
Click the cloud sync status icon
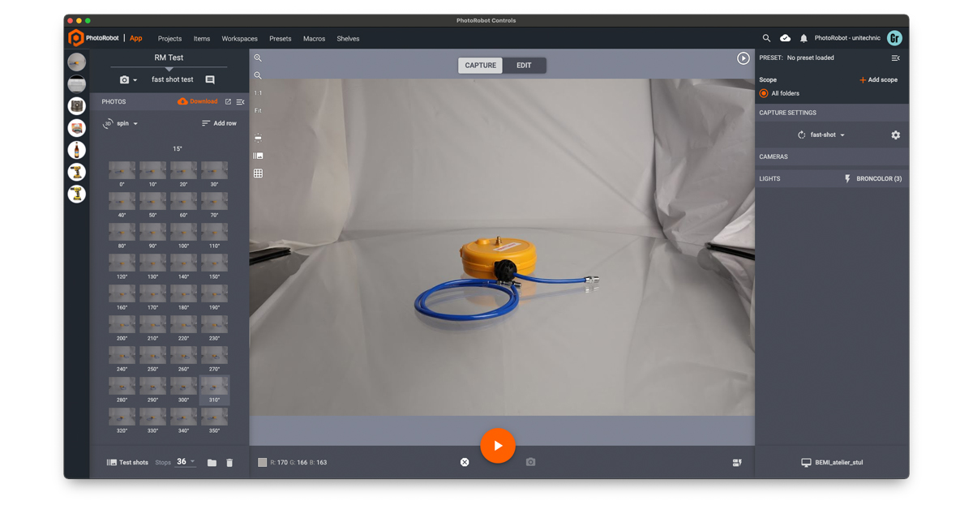(785, 38)
